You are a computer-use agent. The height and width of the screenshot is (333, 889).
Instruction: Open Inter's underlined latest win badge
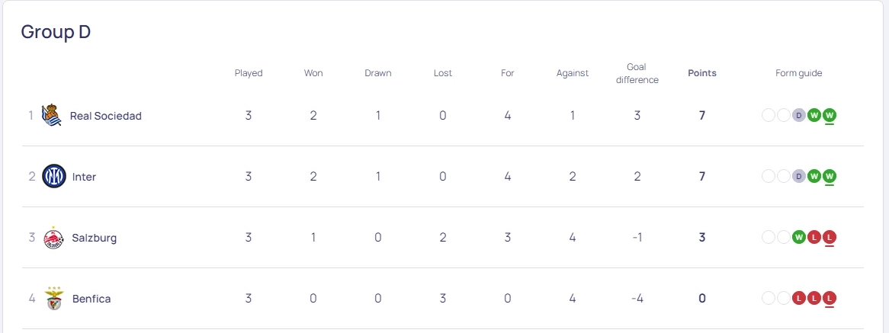click(830, 176)
